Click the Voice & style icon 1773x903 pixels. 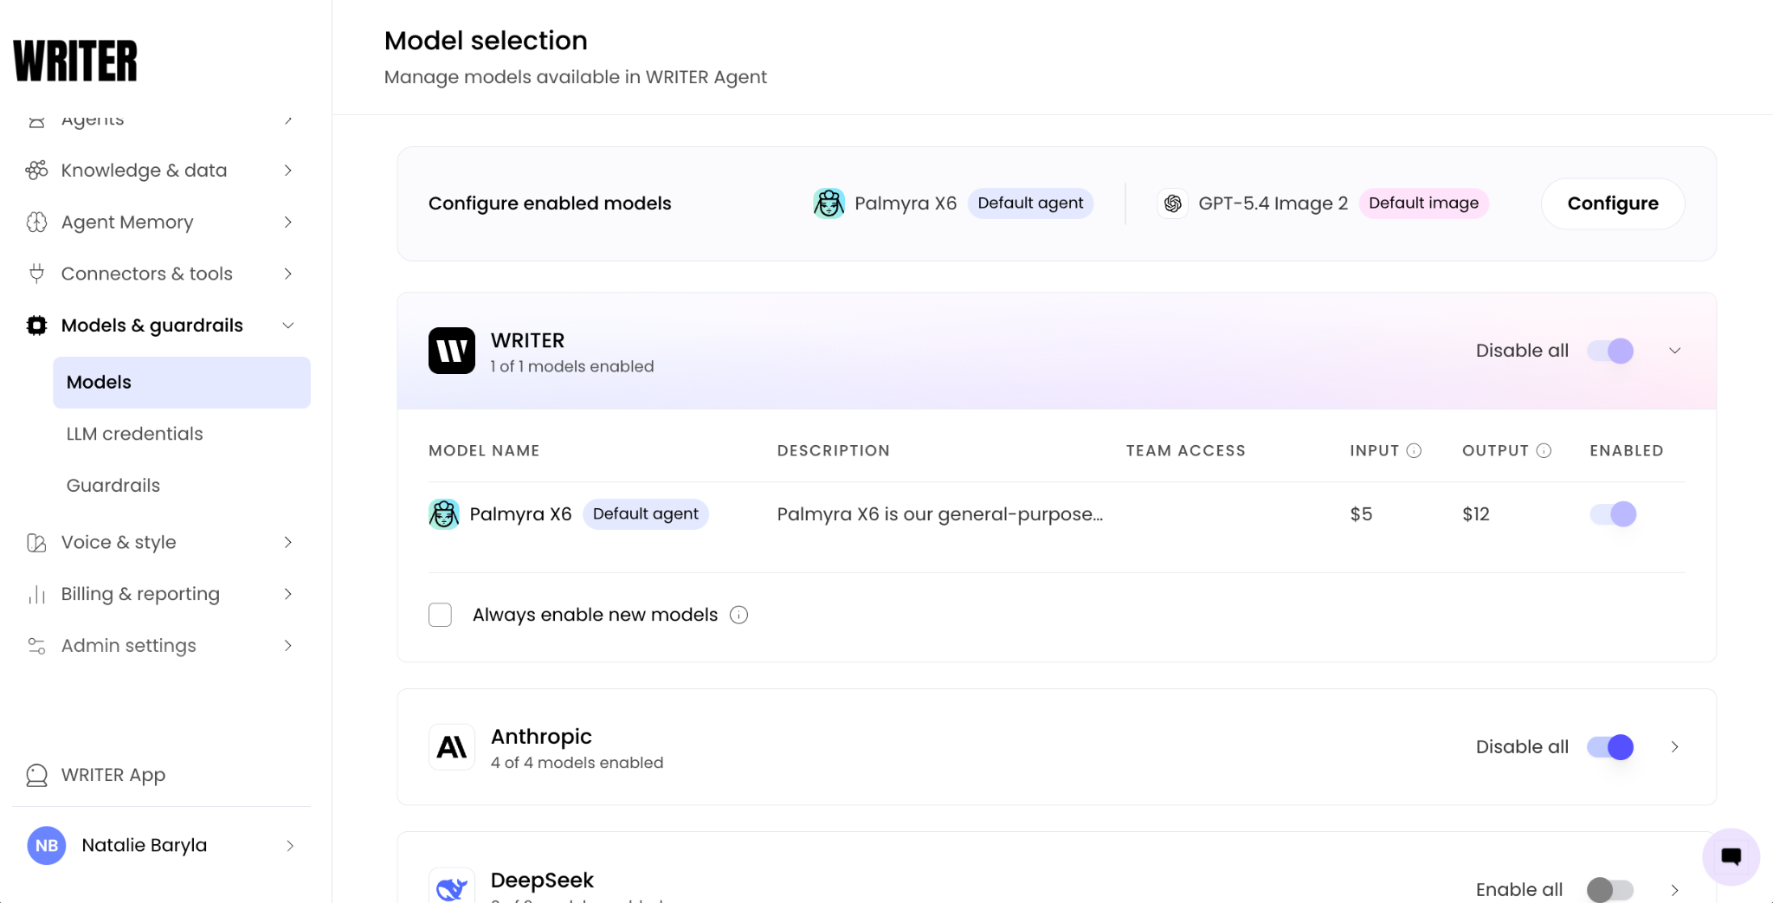36,543
